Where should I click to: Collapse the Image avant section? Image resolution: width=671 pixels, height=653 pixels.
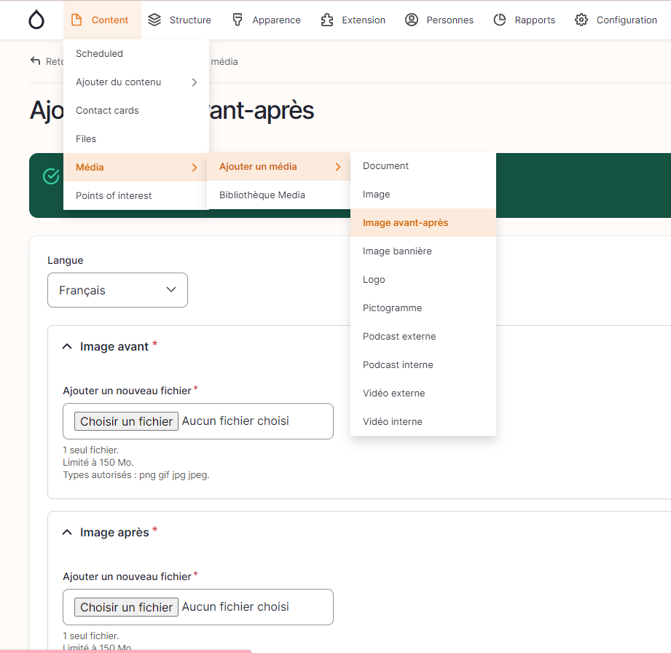(x=67, y=347)
